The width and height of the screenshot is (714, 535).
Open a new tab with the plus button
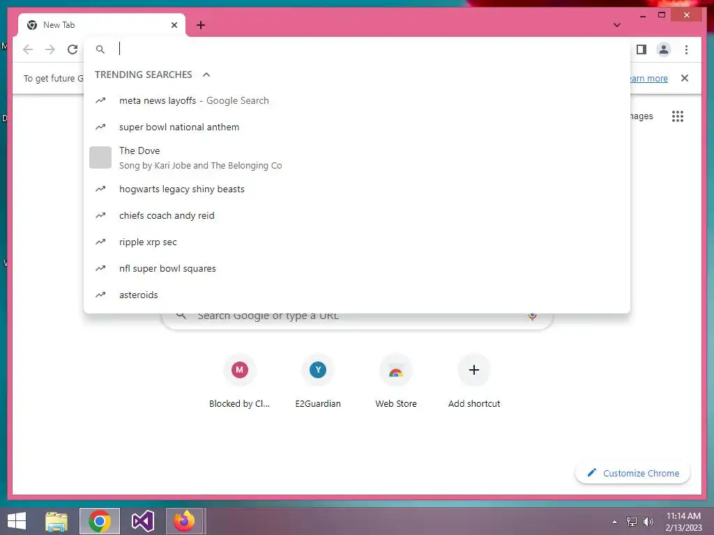coord(201,25)
